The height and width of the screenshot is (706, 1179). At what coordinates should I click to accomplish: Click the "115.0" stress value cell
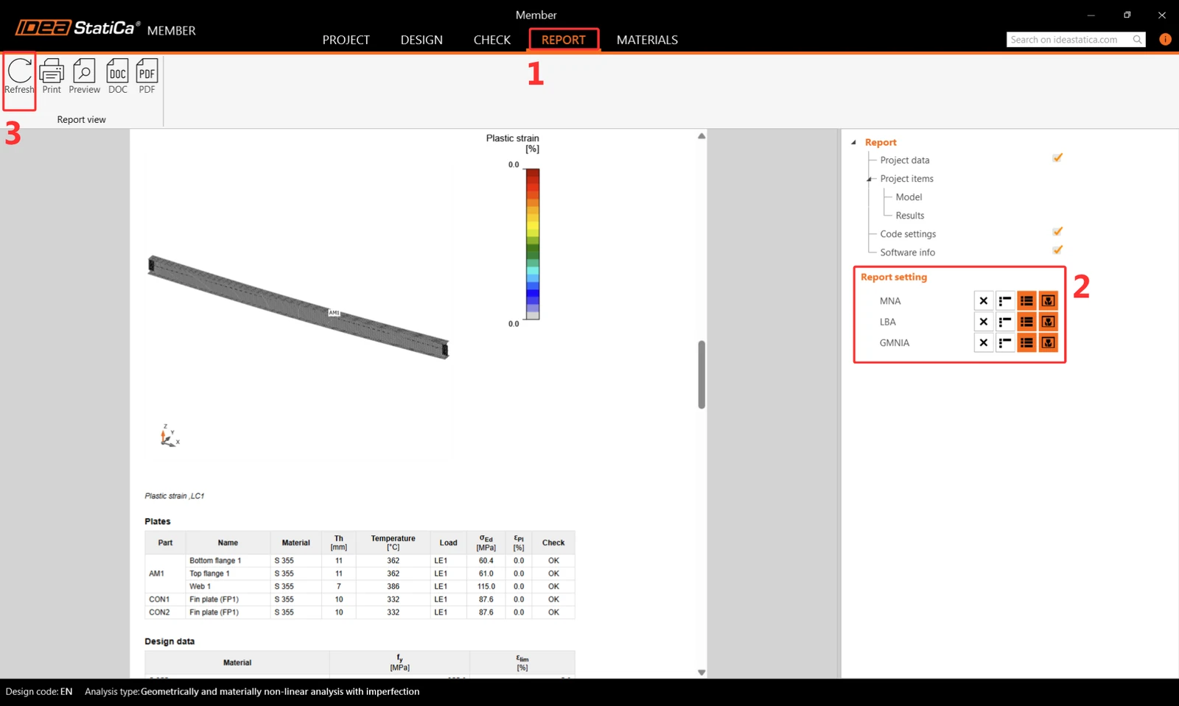point(486,587)
